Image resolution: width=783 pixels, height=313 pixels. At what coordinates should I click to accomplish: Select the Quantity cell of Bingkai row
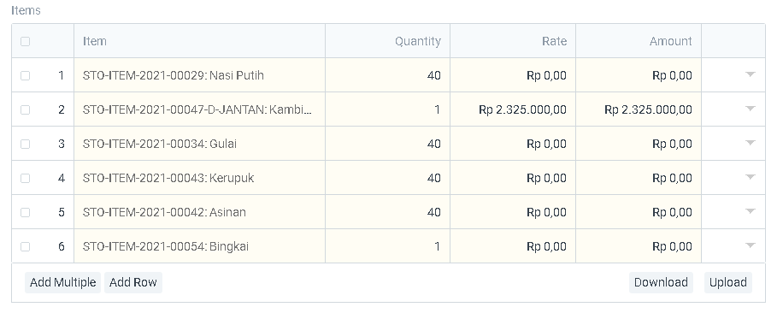click(x=387, y=246)
